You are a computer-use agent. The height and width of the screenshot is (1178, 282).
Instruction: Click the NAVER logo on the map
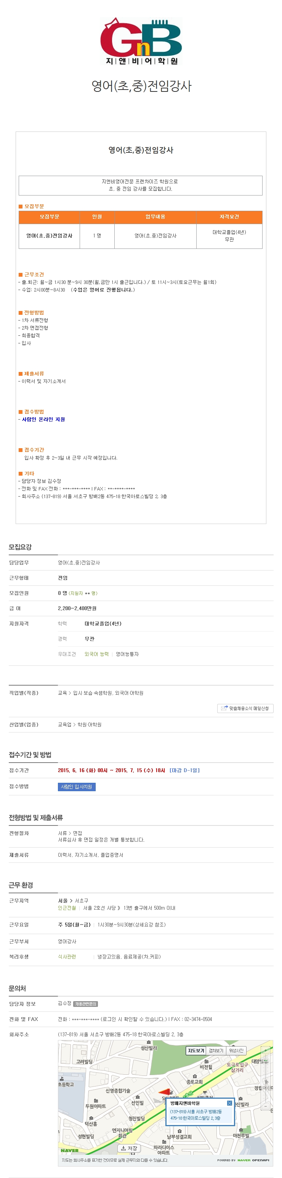[x=69, y=1150]
